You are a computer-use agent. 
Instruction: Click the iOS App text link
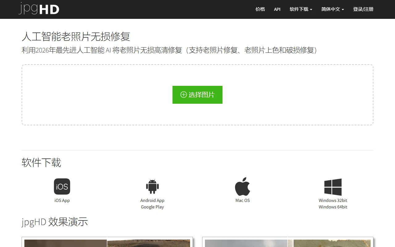click(62, 200)
